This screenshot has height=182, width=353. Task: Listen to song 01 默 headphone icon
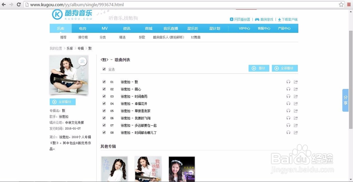point(288,82)
